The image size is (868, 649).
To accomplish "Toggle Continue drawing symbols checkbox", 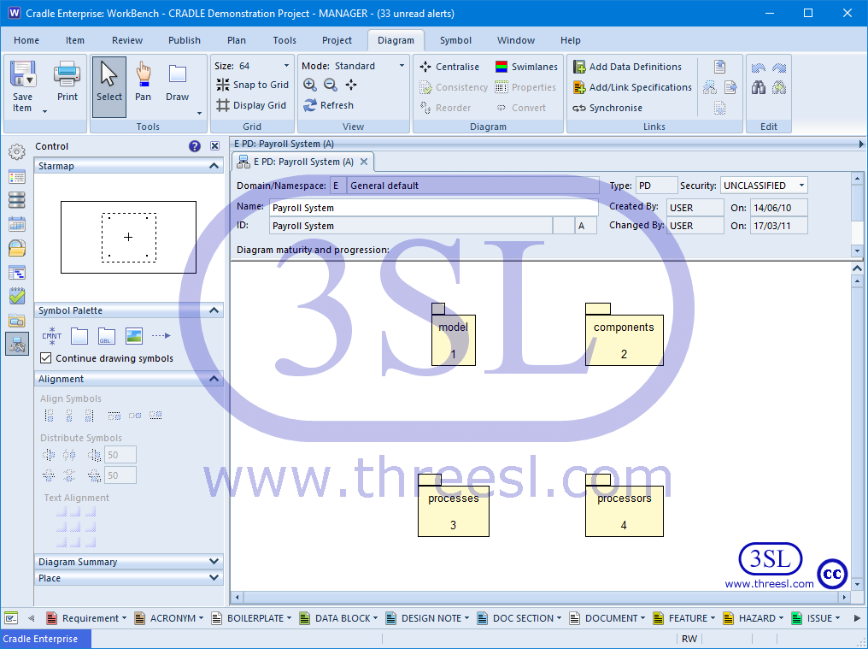I will [x=46, y=358].
